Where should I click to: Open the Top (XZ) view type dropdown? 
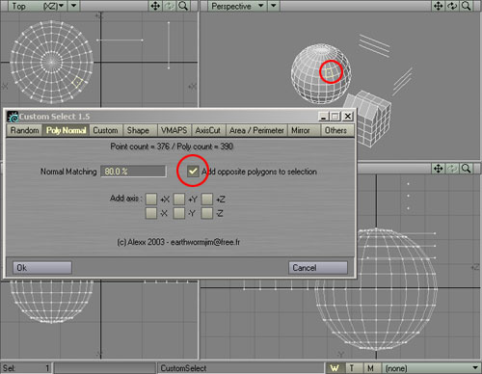point(38,6)
